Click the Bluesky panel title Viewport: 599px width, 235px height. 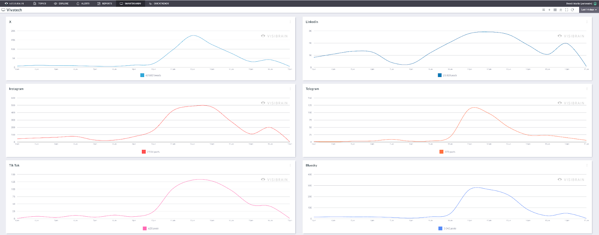tap(311, 165)
